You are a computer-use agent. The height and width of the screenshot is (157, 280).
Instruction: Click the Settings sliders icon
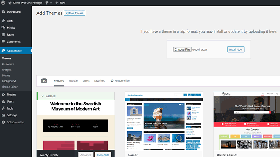pos(3,115)
